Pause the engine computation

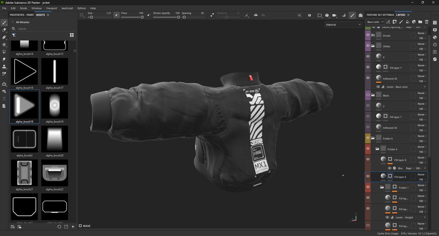309,15
